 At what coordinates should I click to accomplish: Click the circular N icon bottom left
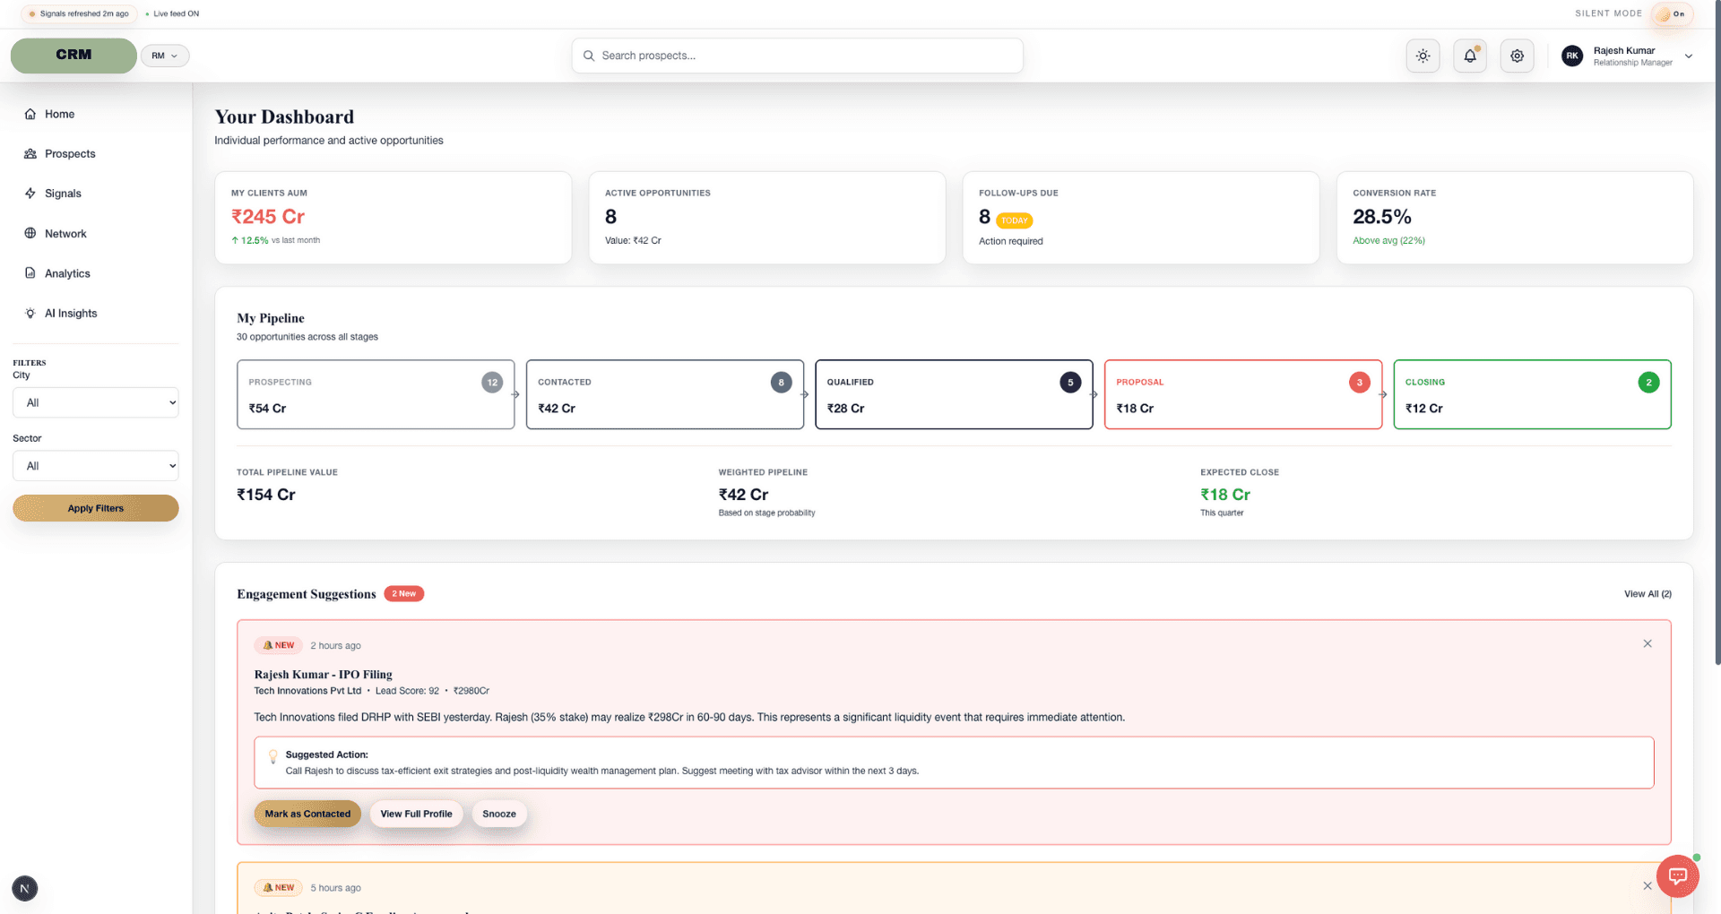tap(24, 888)
